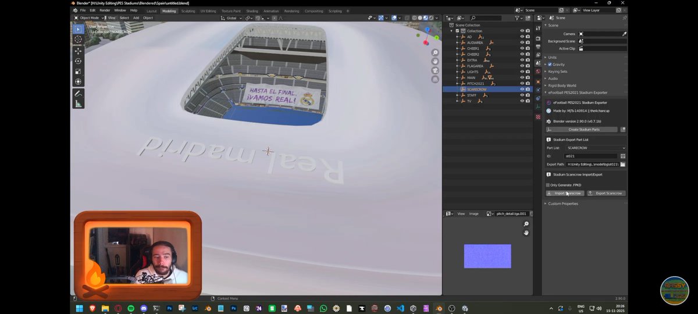Expand the Audio panel
This screenshot has width=698, height=314.
[x=553, y=78]
